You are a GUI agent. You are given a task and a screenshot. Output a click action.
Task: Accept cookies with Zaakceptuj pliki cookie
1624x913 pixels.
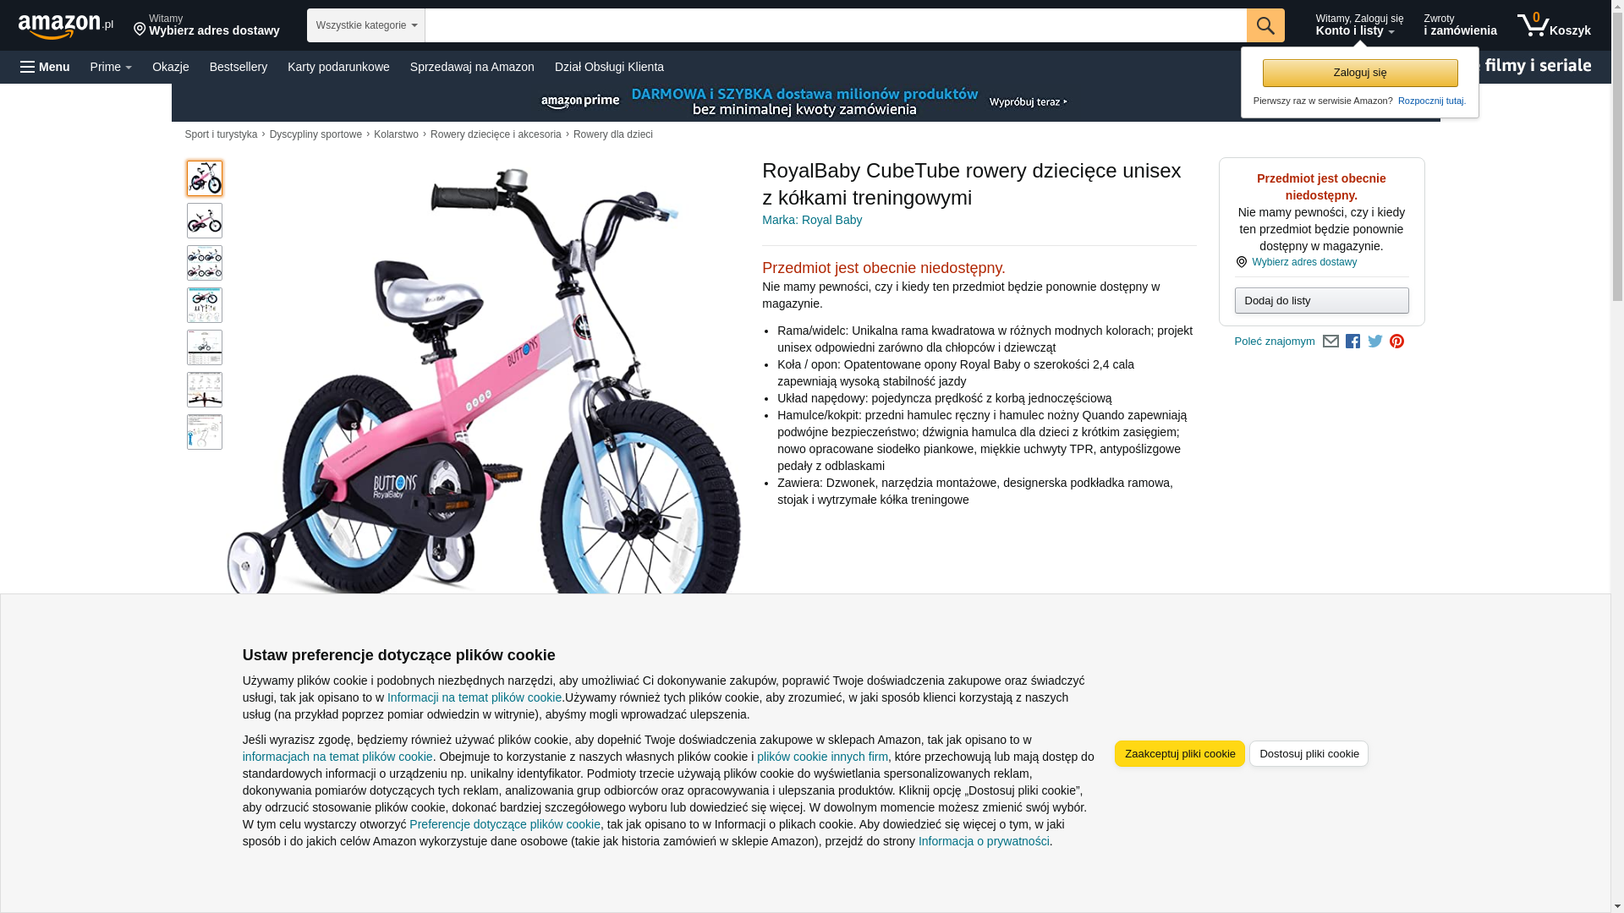coord(1179,753)
